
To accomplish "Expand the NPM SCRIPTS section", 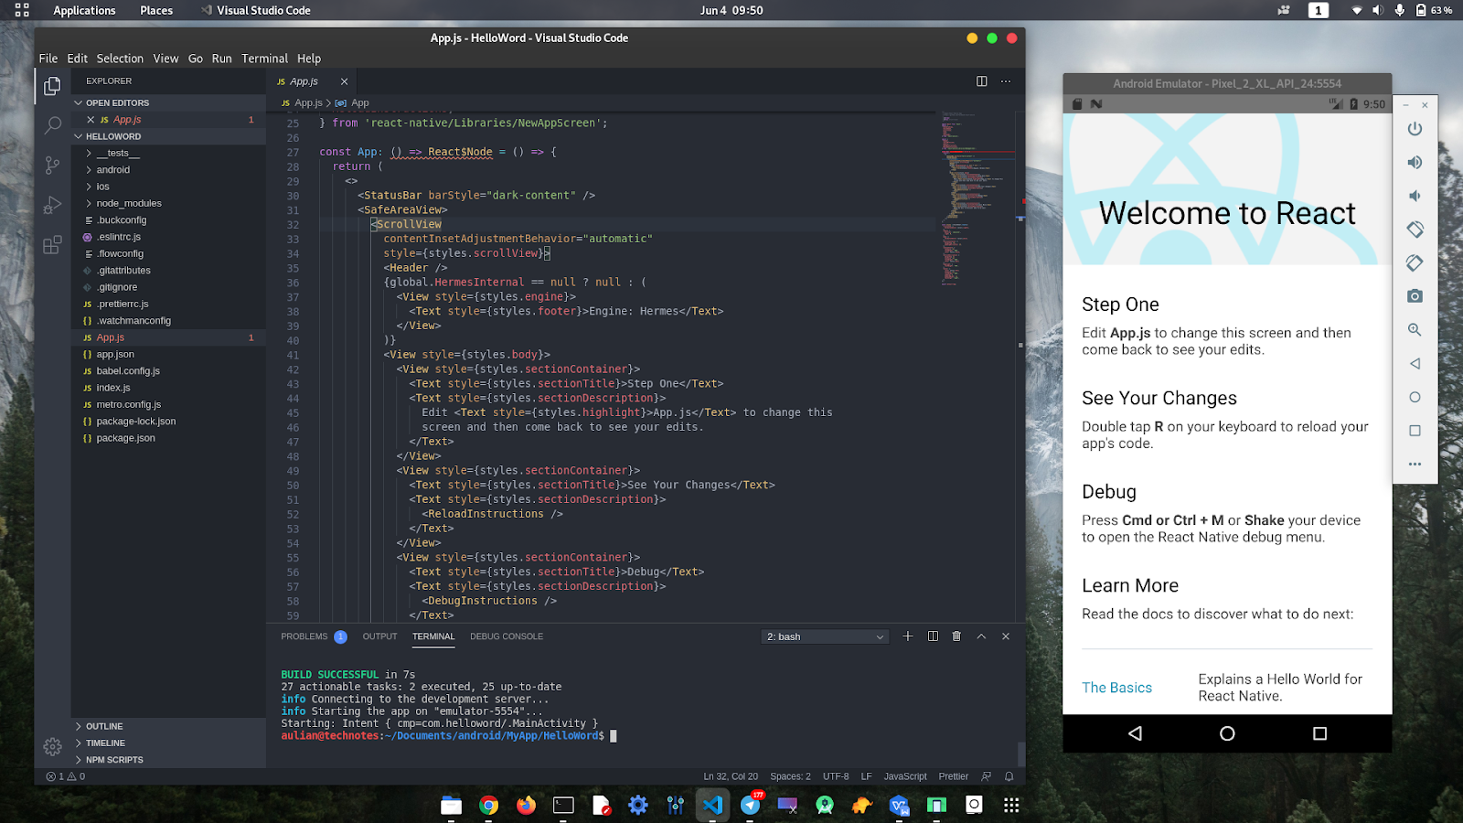I will click(x=169, y=760).
